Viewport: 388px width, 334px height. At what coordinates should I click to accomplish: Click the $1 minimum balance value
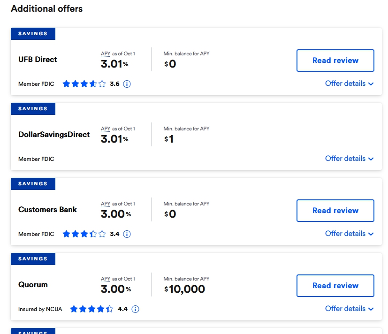coord(169,139)
